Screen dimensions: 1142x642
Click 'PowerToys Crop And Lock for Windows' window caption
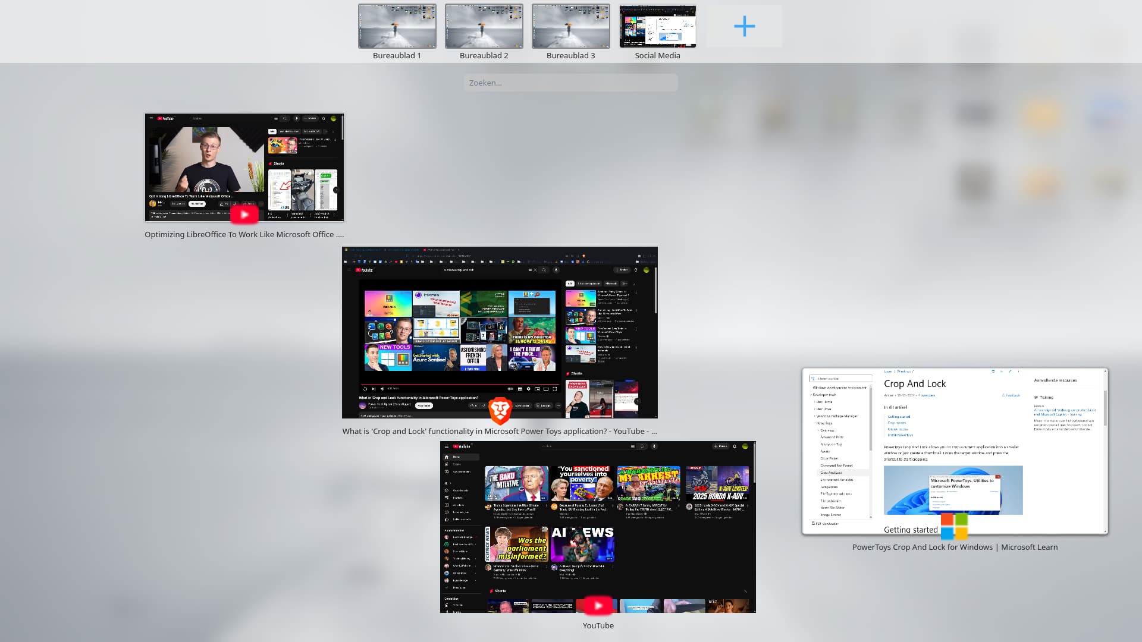pos(955,547)
